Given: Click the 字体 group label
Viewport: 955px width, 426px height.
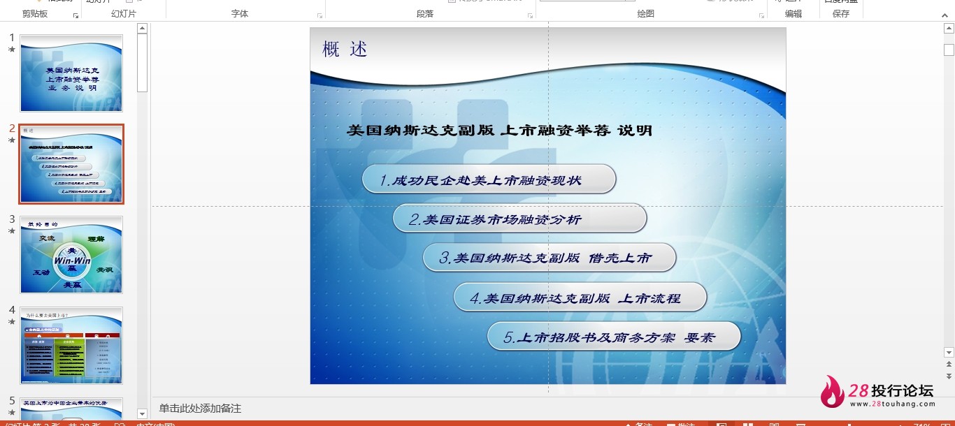Looking at the screenshot, I should pos(240,14).
